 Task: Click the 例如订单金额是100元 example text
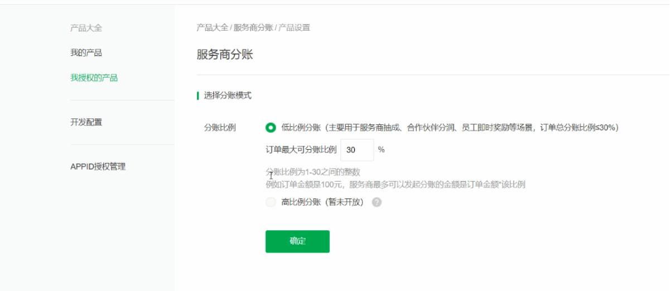pos(395,184)
